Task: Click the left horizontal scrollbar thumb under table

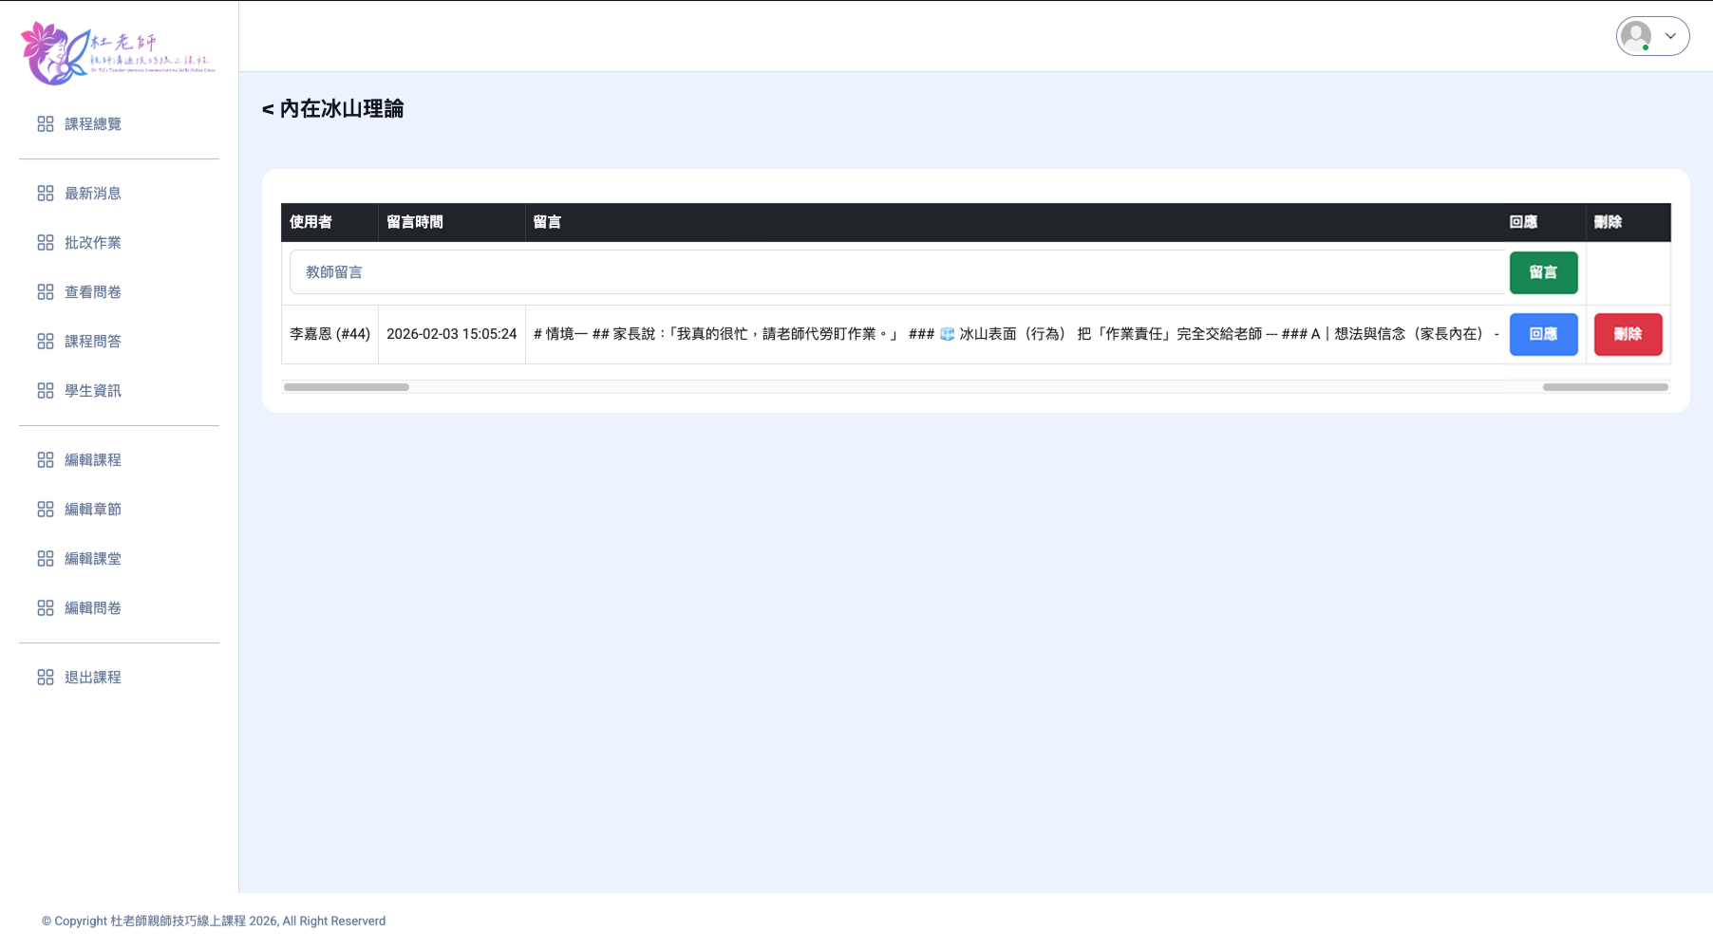Action: tap(347, 387)
